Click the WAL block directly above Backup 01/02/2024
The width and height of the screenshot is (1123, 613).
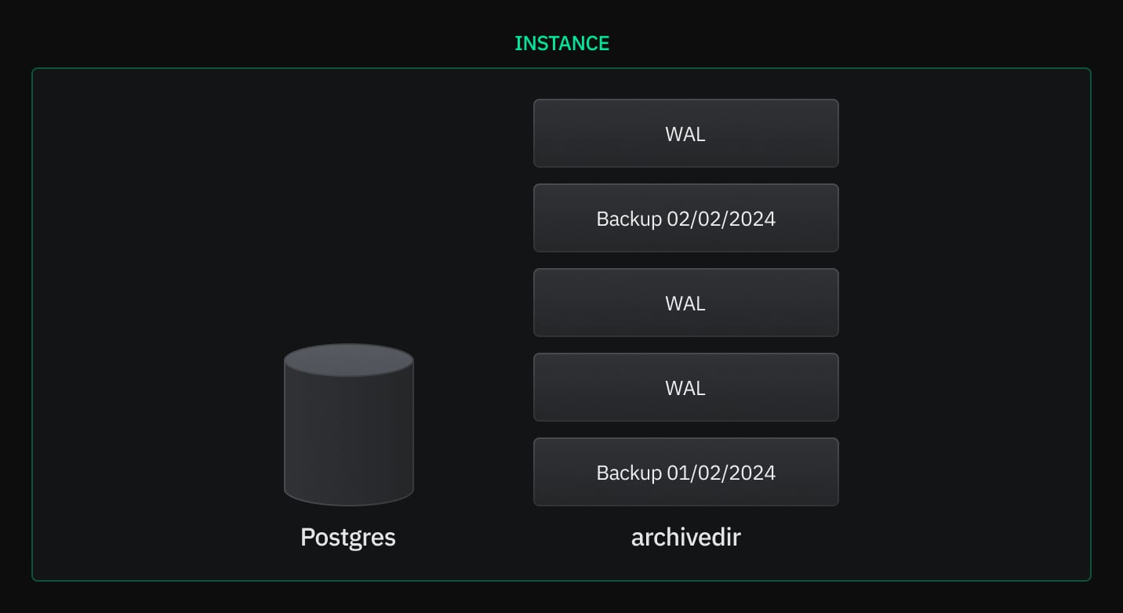tap(685, 387)
